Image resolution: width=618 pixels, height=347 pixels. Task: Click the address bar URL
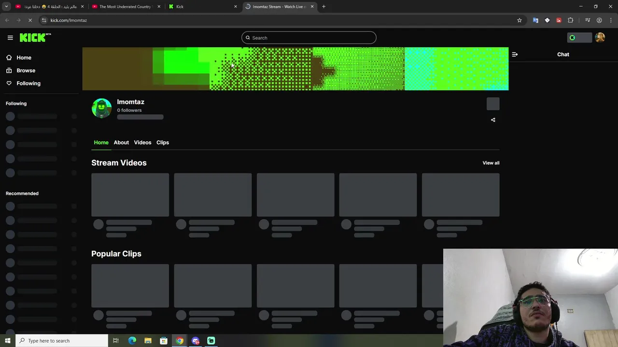69,20
